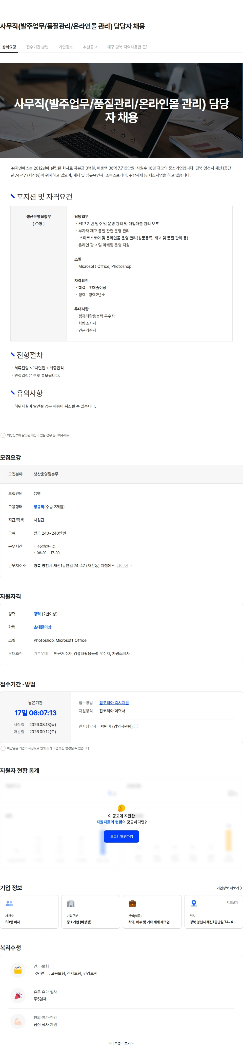243x1050 pixels.
Task: Click 치약, 비누 및 기타 세제 제조업 text
Action: (149, 922)
